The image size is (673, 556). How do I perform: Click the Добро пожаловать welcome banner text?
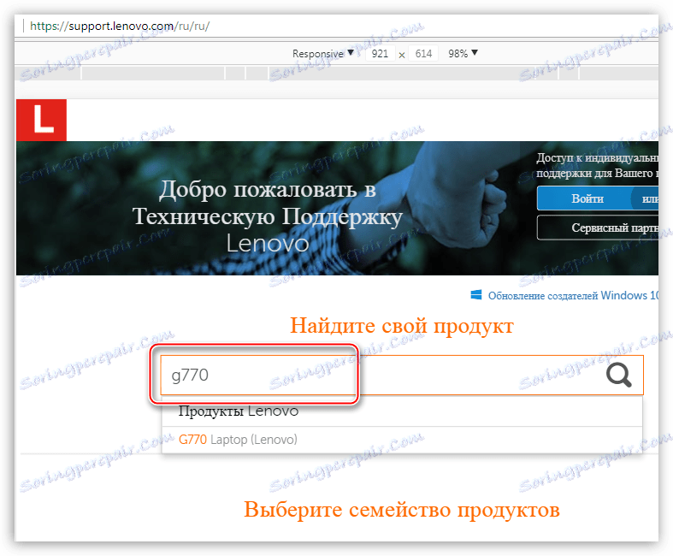(268, 216)
